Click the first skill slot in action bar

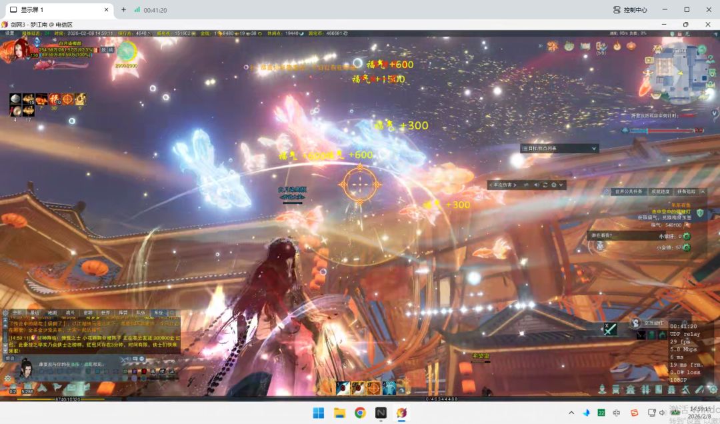point(343,388)
